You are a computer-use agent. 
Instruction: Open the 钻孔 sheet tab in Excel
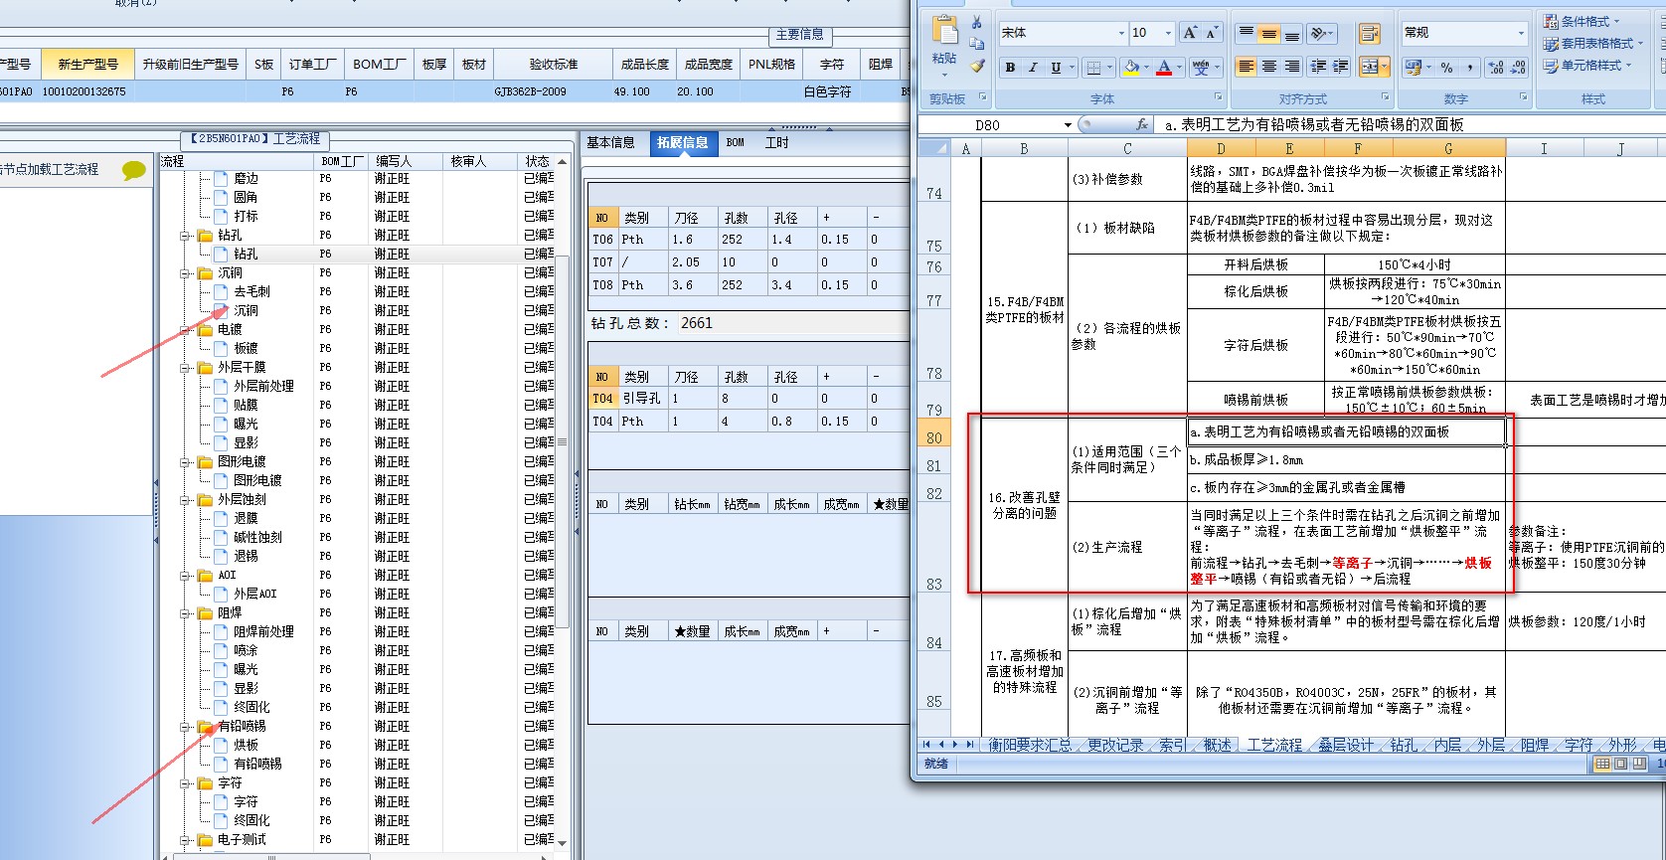click(x=1404, y=745)
